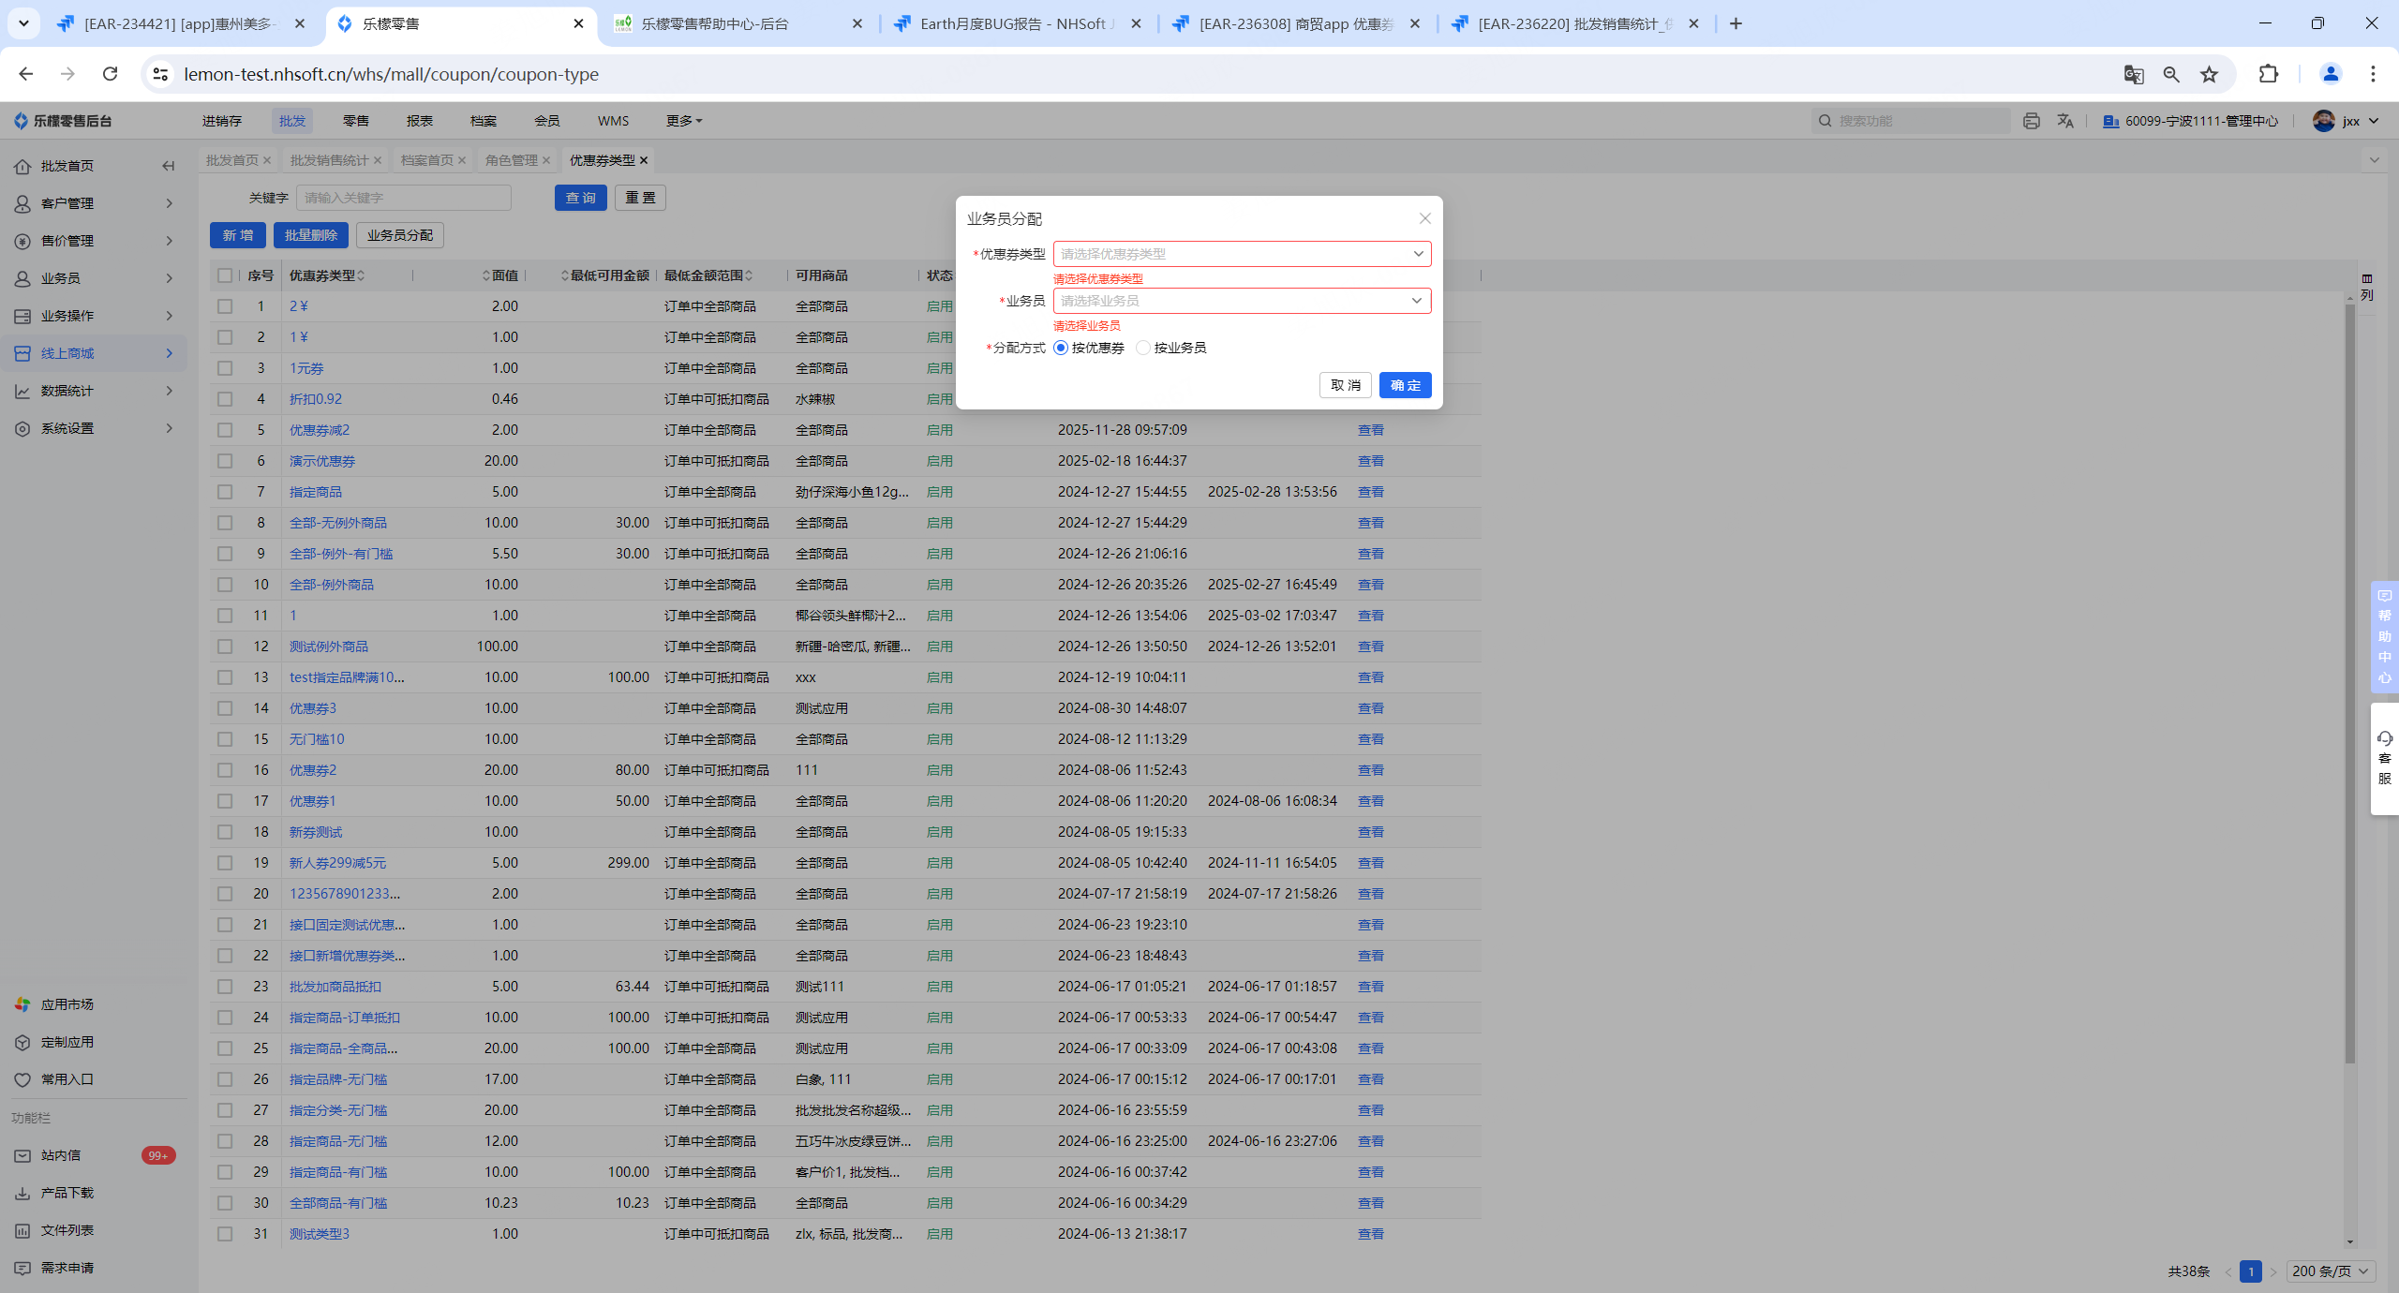The height and width of the screenshot is (1293, 2399).
Task: Open the column settings icon
Action: click(2367, 286)
